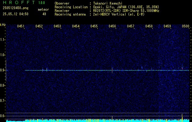Click the meteor count 49
The width and height of the screenshot is (192, 122).
point(44,14)
